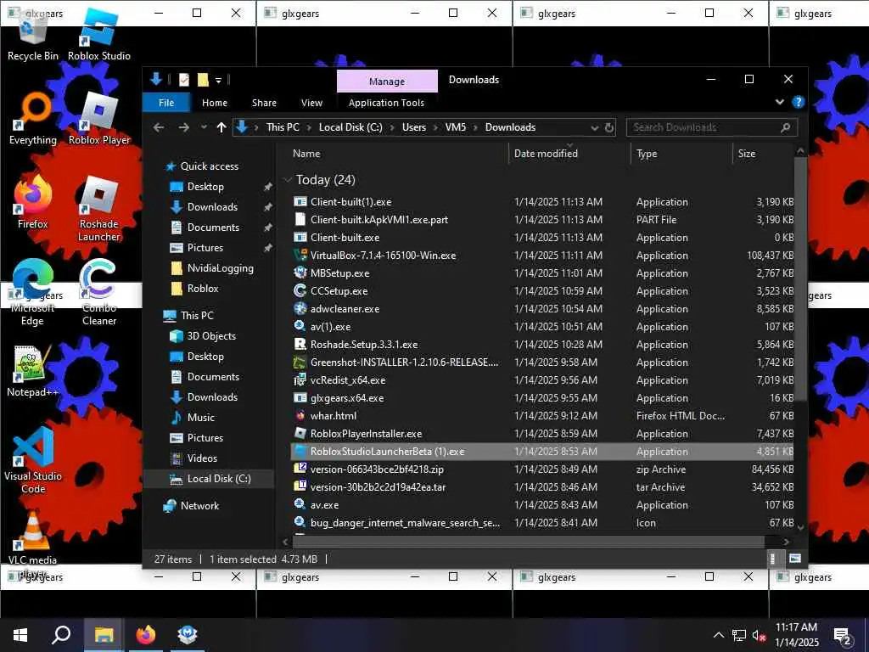Switch to Large icons view in status bar
This screenshot has height=652, width=869.
794,559
